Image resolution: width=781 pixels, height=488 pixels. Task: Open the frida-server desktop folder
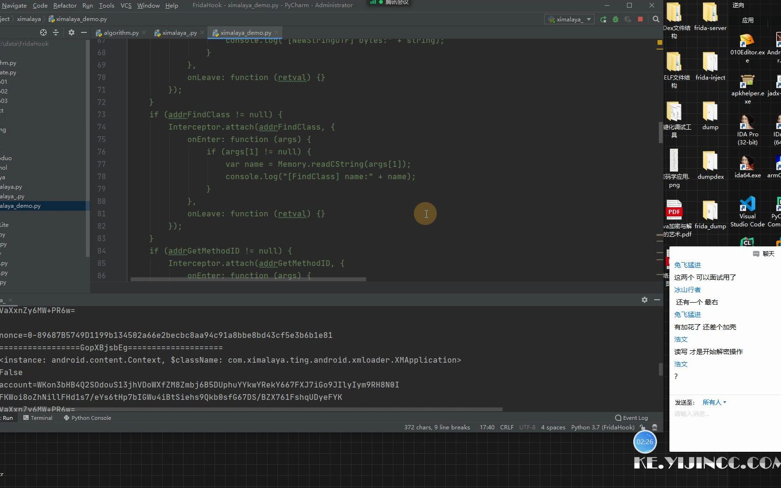(x=710, y=17)
